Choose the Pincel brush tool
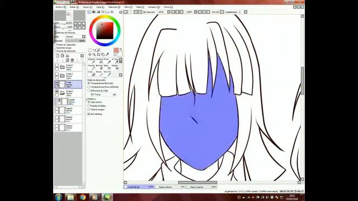 pos(108,61)
